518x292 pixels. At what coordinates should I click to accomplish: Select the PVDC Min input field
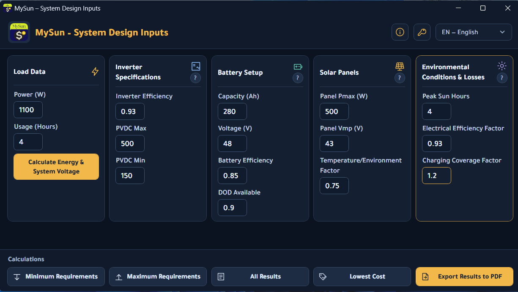point(130,176)
